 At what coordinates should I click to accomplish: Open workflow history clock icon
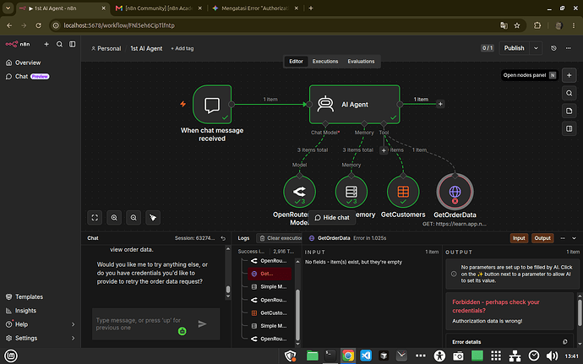coord(553,48)
